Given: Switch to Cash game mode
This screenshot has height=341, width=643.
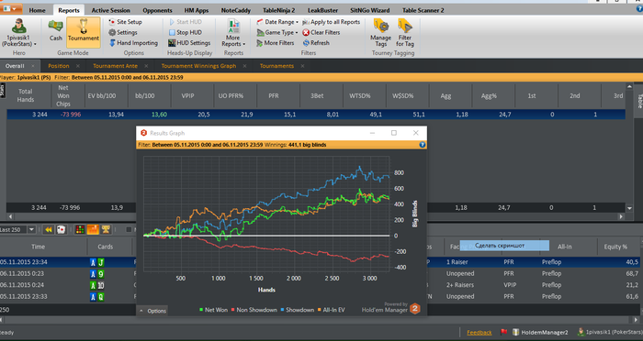Looking at the screenshot, I should point(55,31).
